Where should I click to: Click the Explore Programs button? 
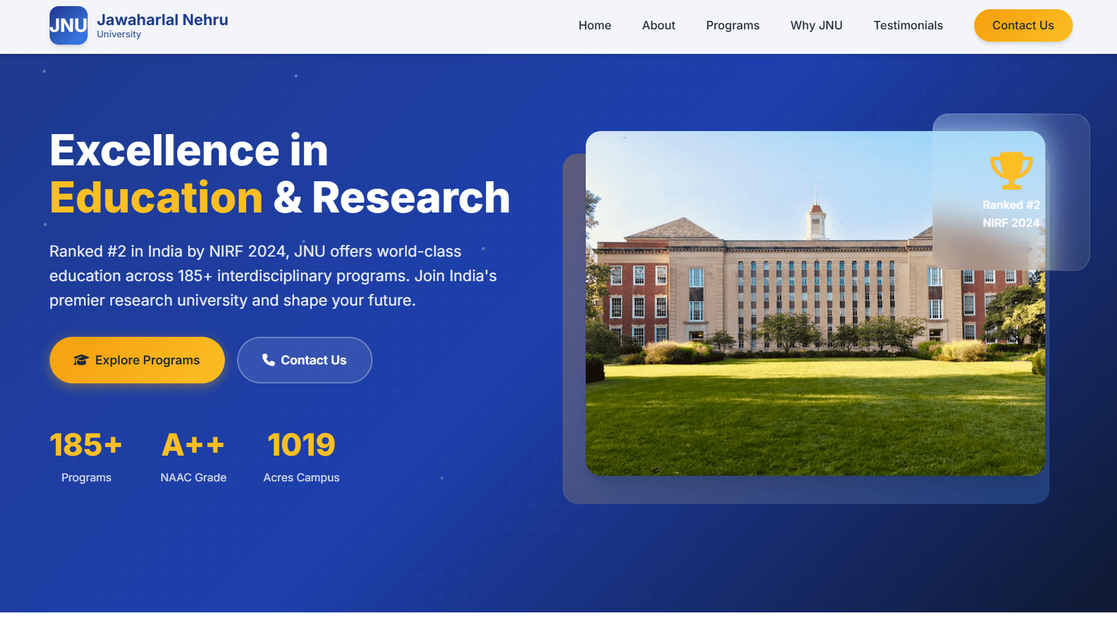[x=137, y=360]
